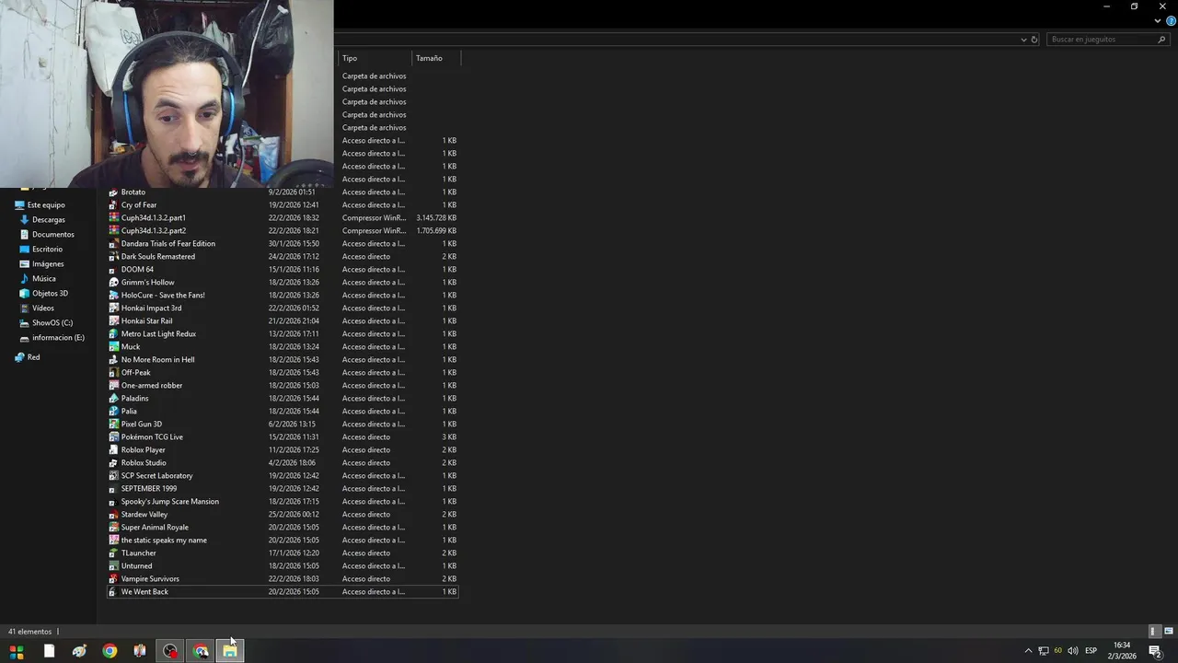
Task: Click the ESP language indicator
Action: (1091, 651)
